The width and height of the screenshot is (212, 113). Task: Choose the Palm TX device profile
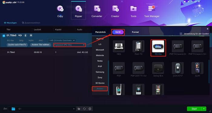(x=138, y=46)
